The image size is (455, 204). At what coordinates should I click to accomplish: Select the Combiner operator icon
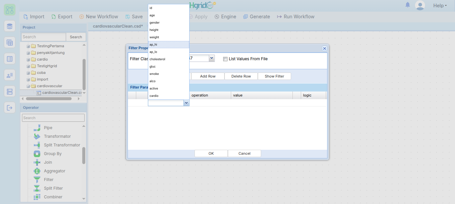pyautogui.click(x=37, y=197)
